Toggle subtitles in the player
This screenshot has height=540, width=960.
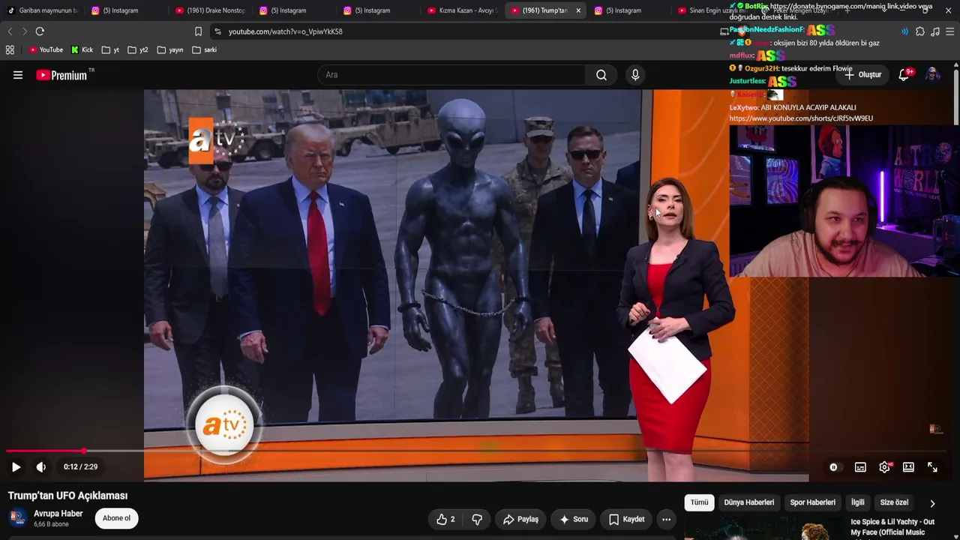860,467
